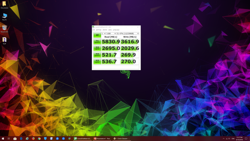
Task: Open the taskbar clock and calendar
Action: coord(239,139)
